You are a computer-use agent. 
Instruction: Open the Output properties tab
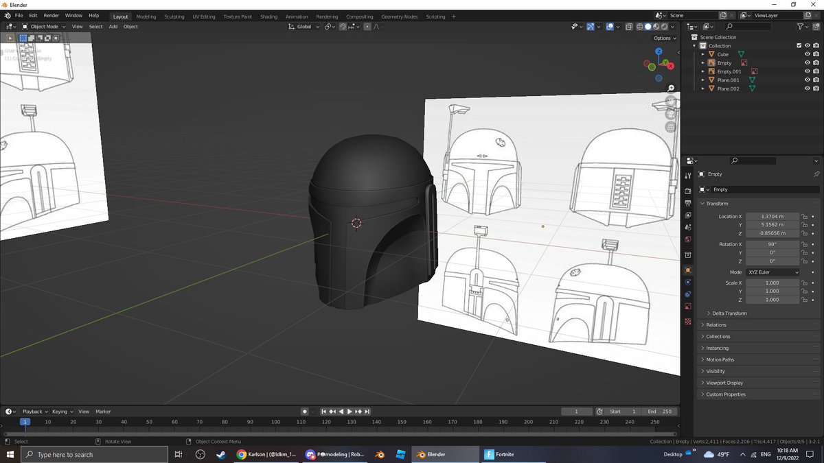[x=688, y=203]
